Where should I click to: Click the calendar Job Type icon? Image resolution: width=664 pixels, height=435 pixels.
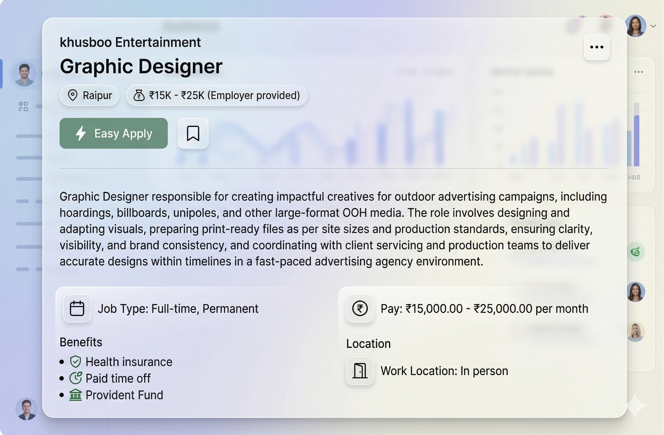click(x=77, y=308)
